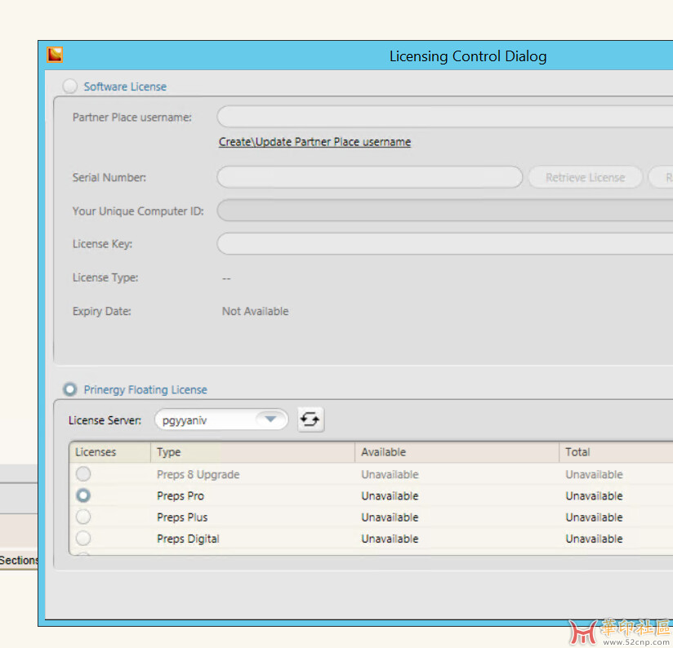The height and width of the screenshot is (648, 673).
Task: Click the application icon in title bar
Action: [56, 55]
